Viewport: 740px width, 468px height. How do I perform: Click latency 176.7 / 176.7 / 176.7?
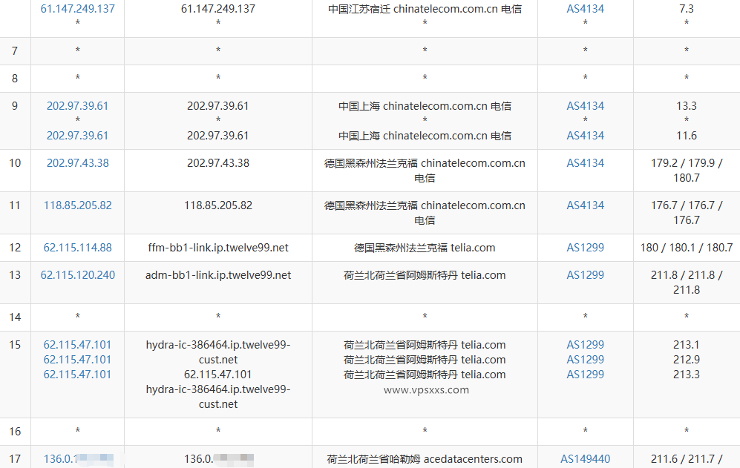pos(687,213)
